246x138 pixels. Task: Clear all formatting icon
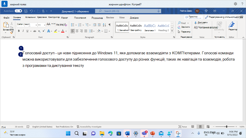click(x=66, y=25)
